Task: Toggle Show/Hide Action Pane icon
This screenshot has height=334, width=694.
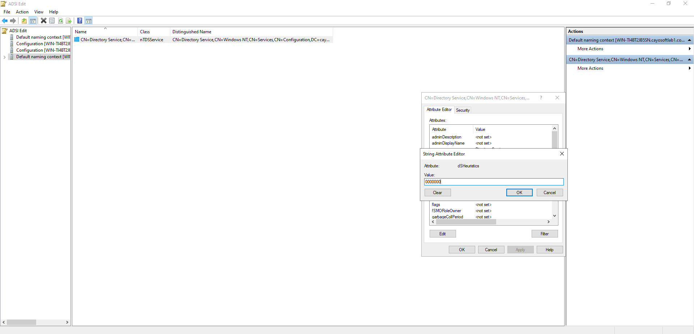Action: 89,21
